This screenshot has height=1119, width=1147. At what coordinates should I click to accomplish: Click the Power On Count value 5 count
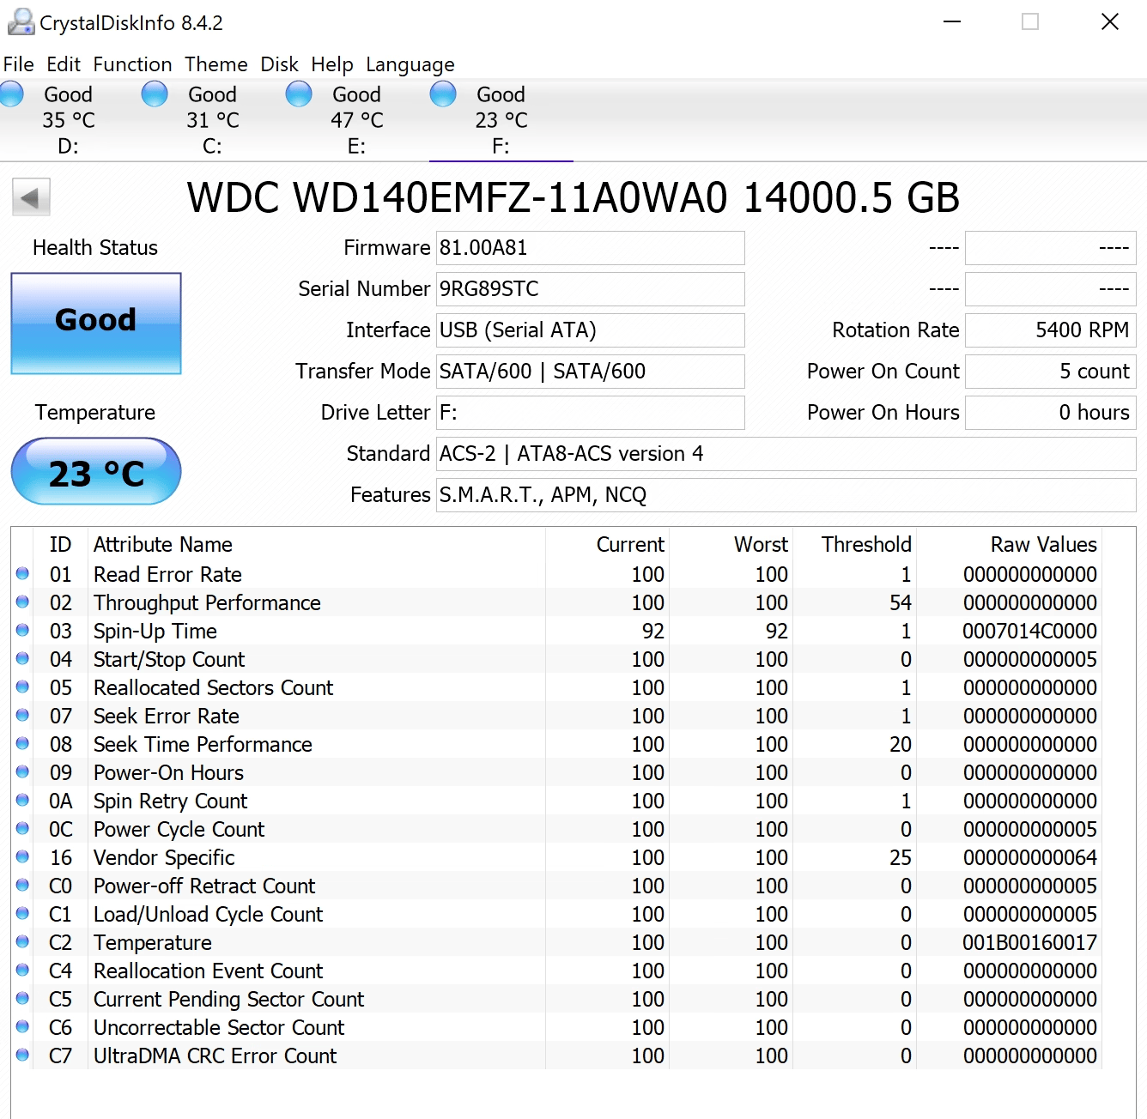1051,372
